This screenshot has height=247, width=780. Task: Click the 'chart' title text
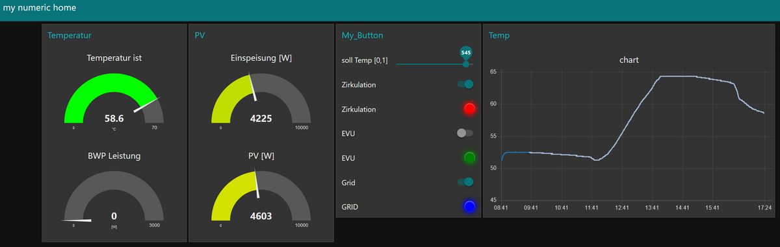[629, 60]
